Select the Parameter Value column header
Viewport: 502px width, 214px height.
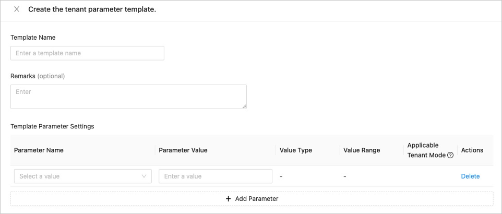coord(183,150)
